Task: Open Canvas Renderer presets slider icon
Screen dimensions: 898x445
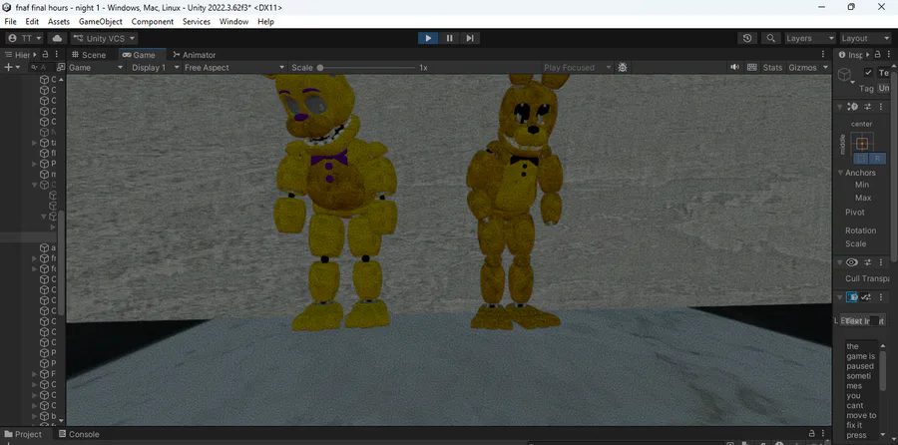Action: 868,262
